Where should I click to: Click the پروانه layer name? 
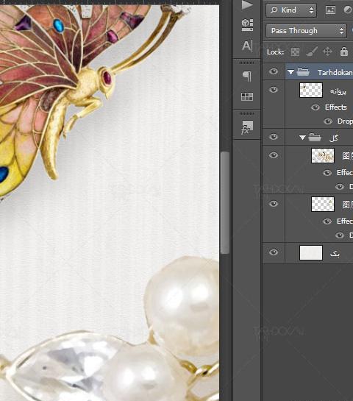(338, 91)
